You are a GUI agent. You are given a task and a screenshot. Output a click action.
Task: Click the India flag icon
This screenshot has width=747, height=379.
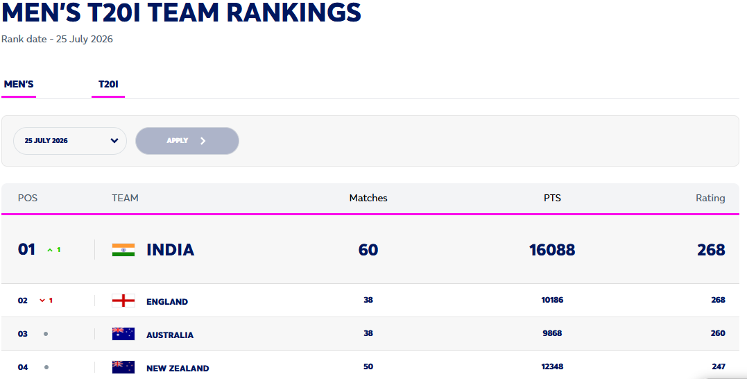[x=123, y=250]
